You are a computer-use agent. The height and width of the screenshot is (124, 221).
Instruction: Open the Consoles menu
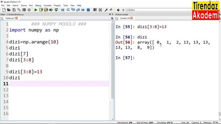click(x=47, y=6)
